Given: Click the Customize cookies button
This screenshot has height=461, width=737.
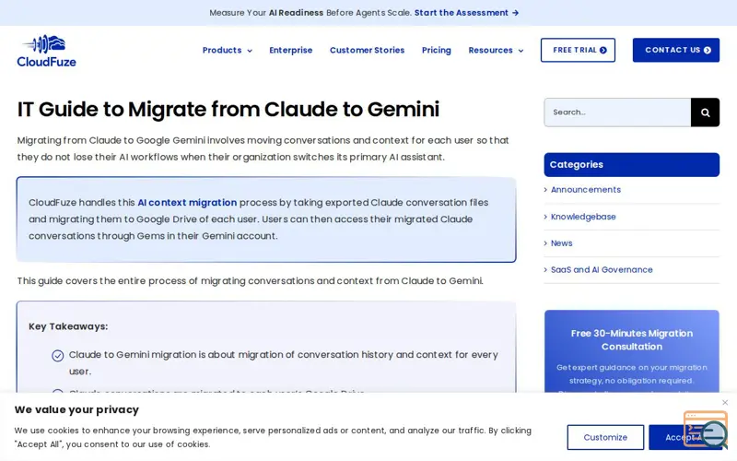Looking at the screenshot, I should (605, 437).
